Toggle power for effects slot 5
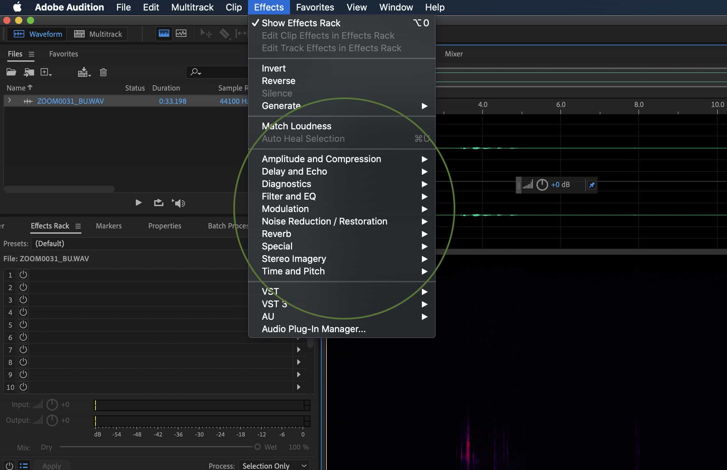This screenshot has height=470, width=727. click(x=23, y=325)
